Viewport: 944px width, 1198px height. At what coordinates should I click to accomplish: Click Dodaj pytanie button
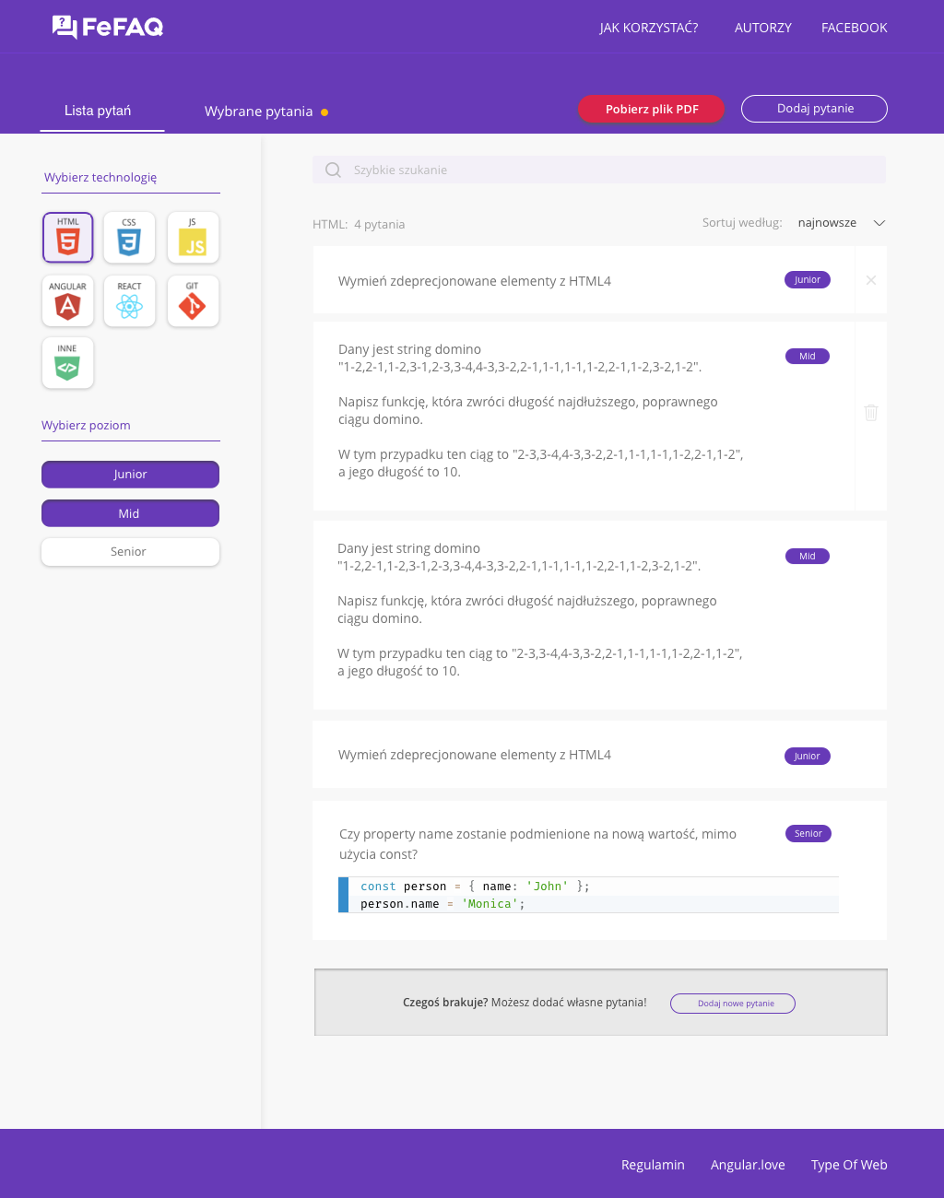[x=815, y=109]
